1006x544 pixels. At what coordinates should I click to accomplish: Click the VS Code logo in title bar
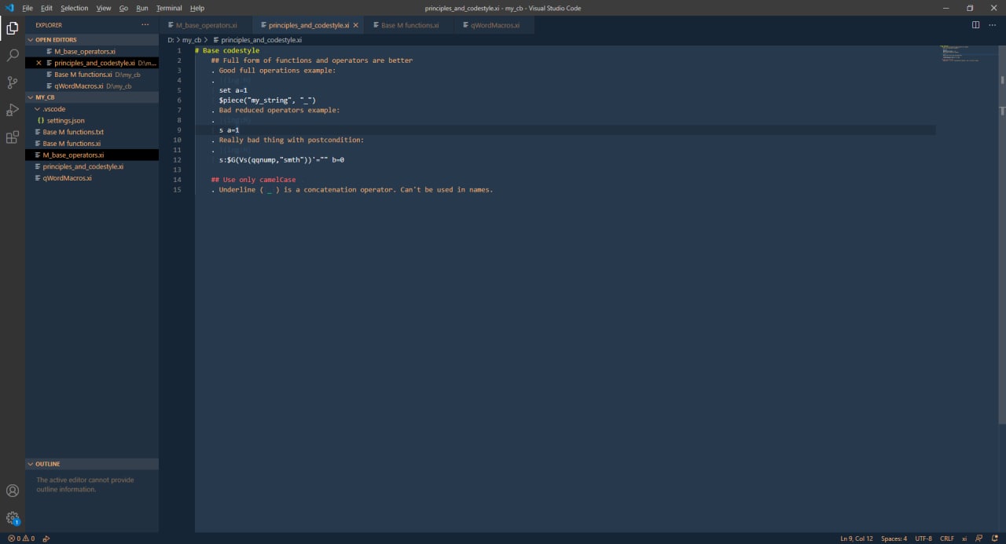[x=9, y=8]
